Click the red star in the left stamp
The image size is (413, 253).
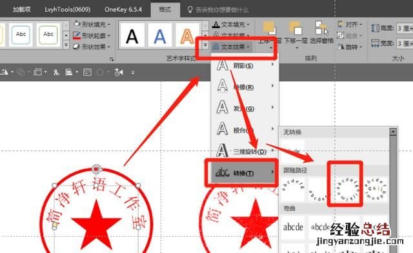96,225
